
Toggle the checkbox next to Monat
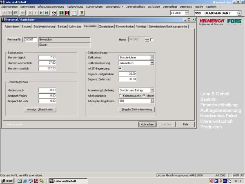click(151, 40)
